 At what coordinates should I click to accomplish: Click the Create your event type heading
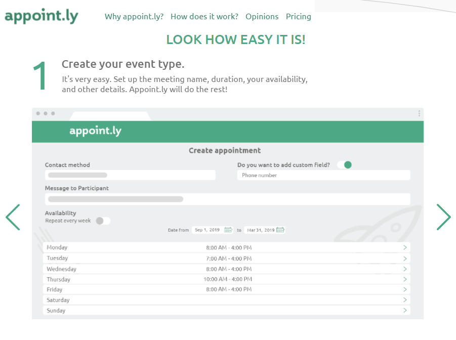click(123, 64)
